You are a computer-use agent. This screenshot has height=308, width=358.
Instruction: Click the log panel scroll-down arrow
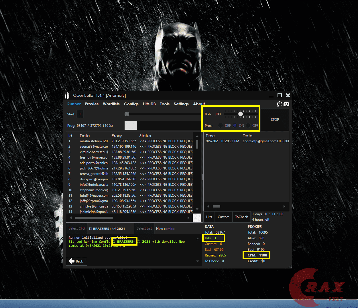pyautogui.click(x=198, y=261)
